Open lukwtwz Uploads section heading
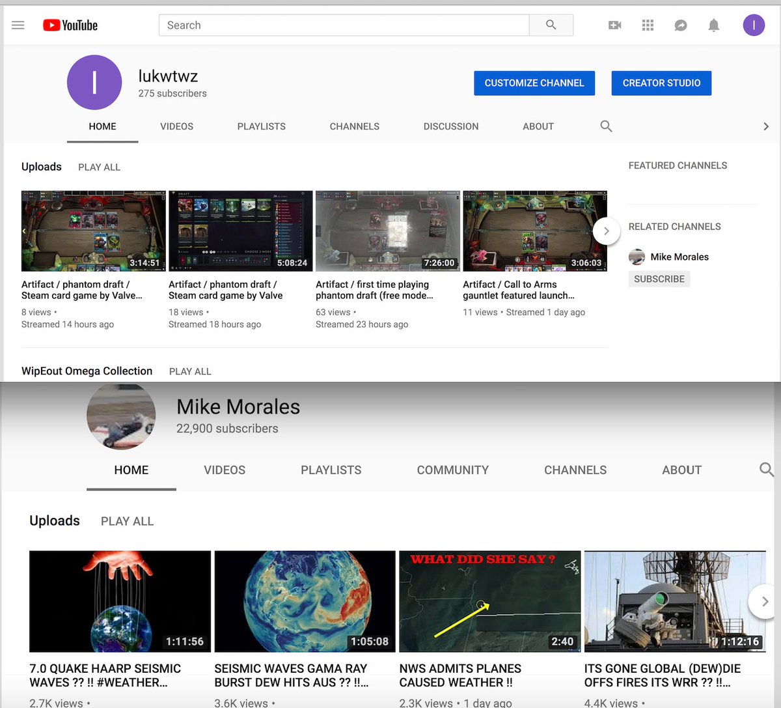781x708 pixels. coord(42,167)
